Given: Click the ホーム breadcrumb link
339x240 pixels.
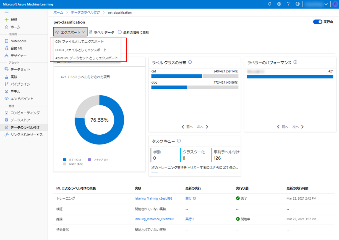Looking at the screenshot, I should [x=58, y=12].
